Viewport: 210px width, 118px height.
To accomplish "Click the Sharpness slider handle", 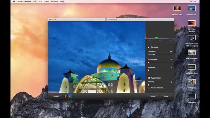I will (149, 70).
